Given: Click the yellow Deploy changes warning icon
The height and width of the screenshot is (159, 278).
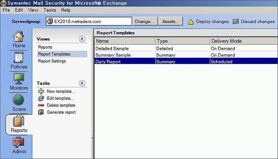Looking at the screenshot, I should coord(191,22).
